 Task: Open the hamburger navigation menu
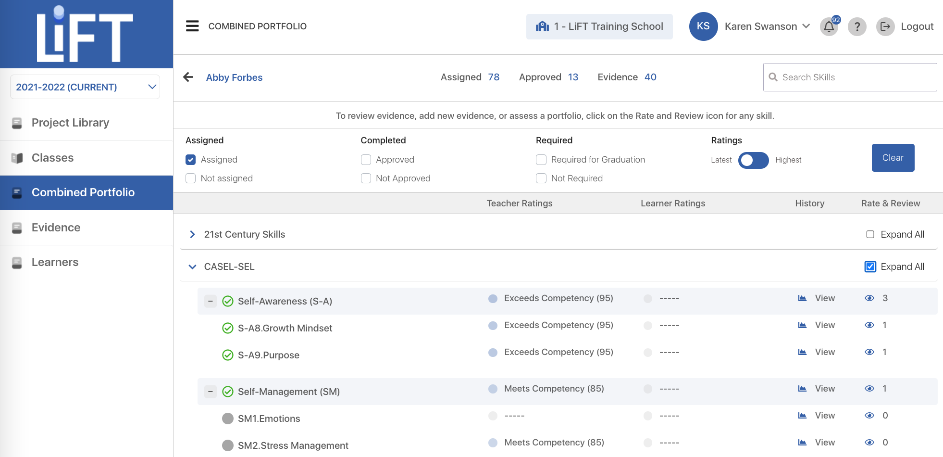click(x=192, y=26)
